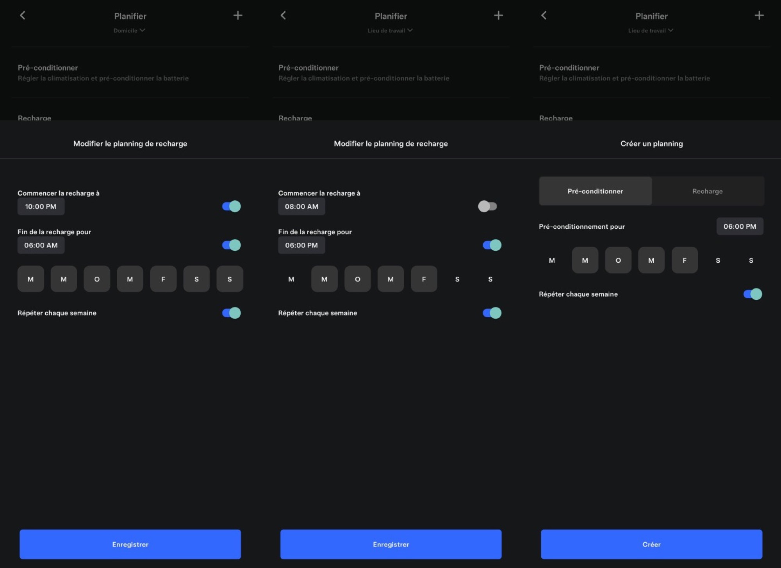Change the 06:00 PM recharge end time

click(x=301, y=245)
